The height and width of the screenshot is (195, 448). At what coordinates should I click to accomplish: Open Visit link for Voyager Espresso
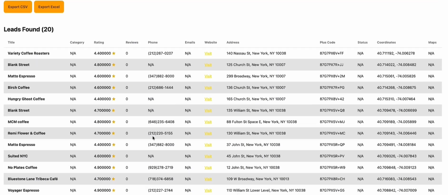[208, 190]
